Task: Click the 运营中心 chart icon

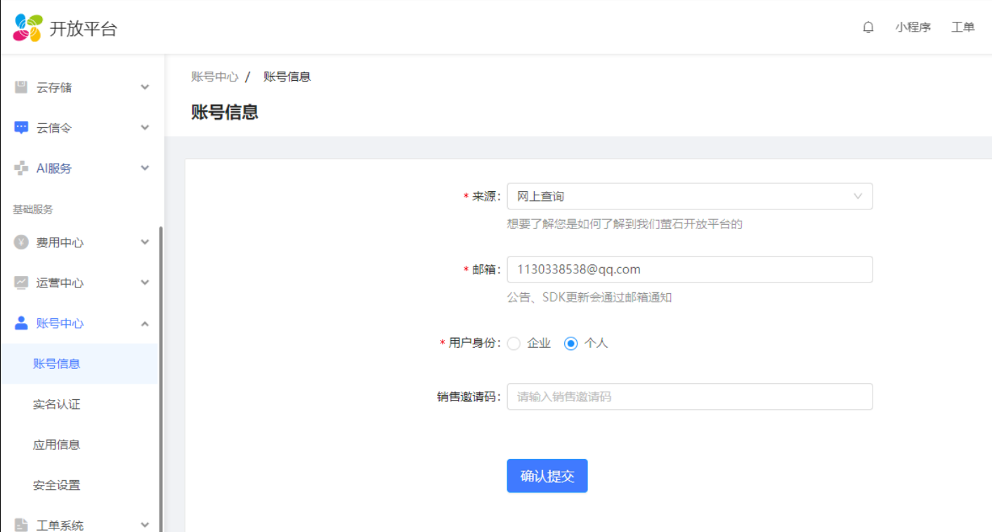Action: point(21,283)
